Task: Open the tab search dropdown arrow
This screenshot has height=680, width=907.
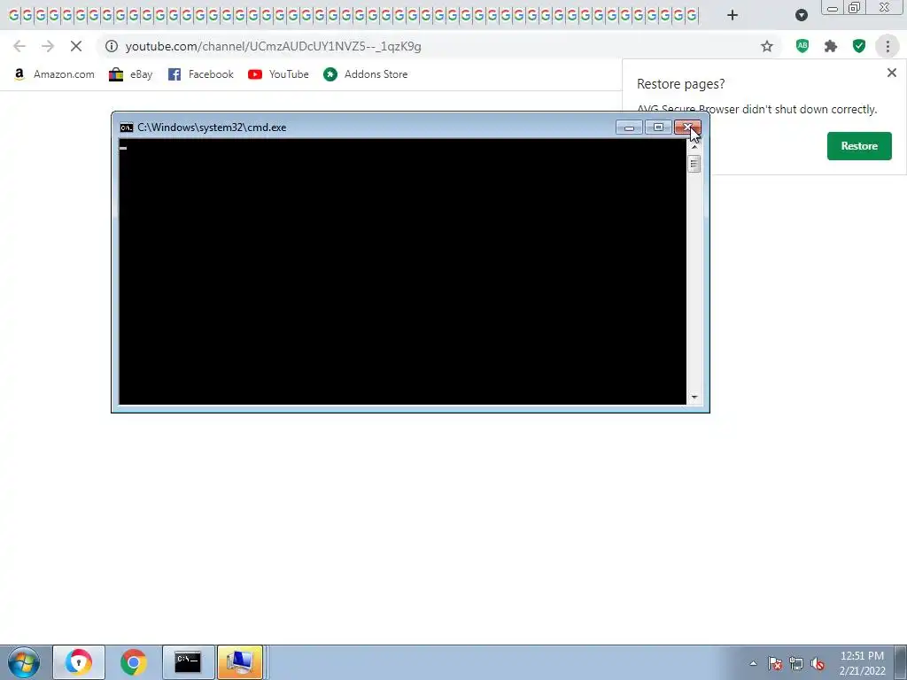Action: click(801, 15)
